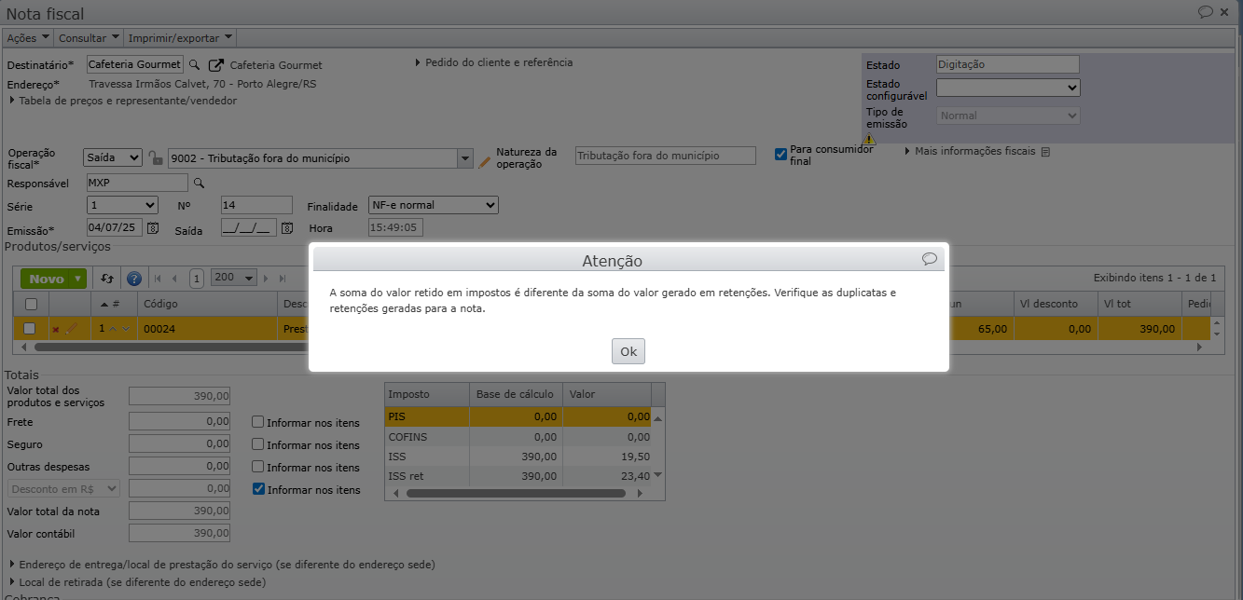Open the Ações menu
Image resolution: width=1243 pixels, height=600 pixels.
pos(28,38)
